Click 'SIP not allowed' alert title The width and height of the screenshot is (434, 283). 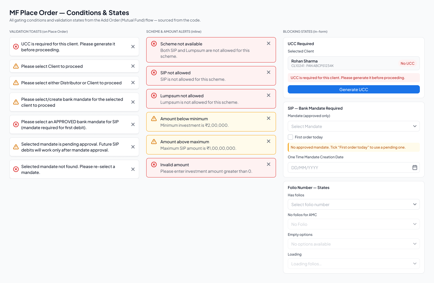pos(175,73)
